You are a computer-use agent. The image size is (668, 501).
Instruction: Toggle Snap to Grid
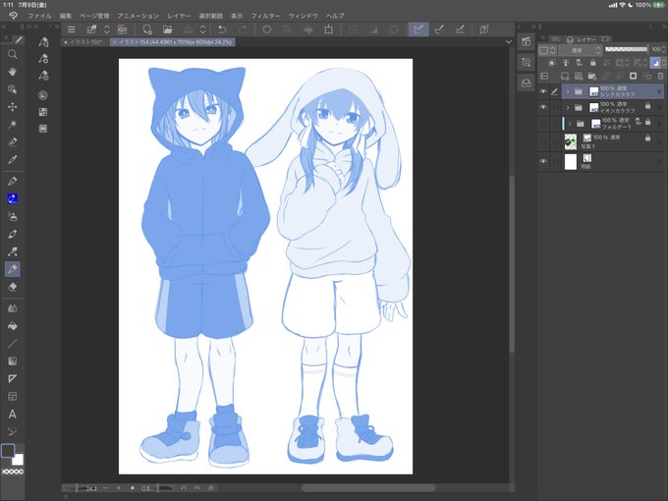point(460,29)
